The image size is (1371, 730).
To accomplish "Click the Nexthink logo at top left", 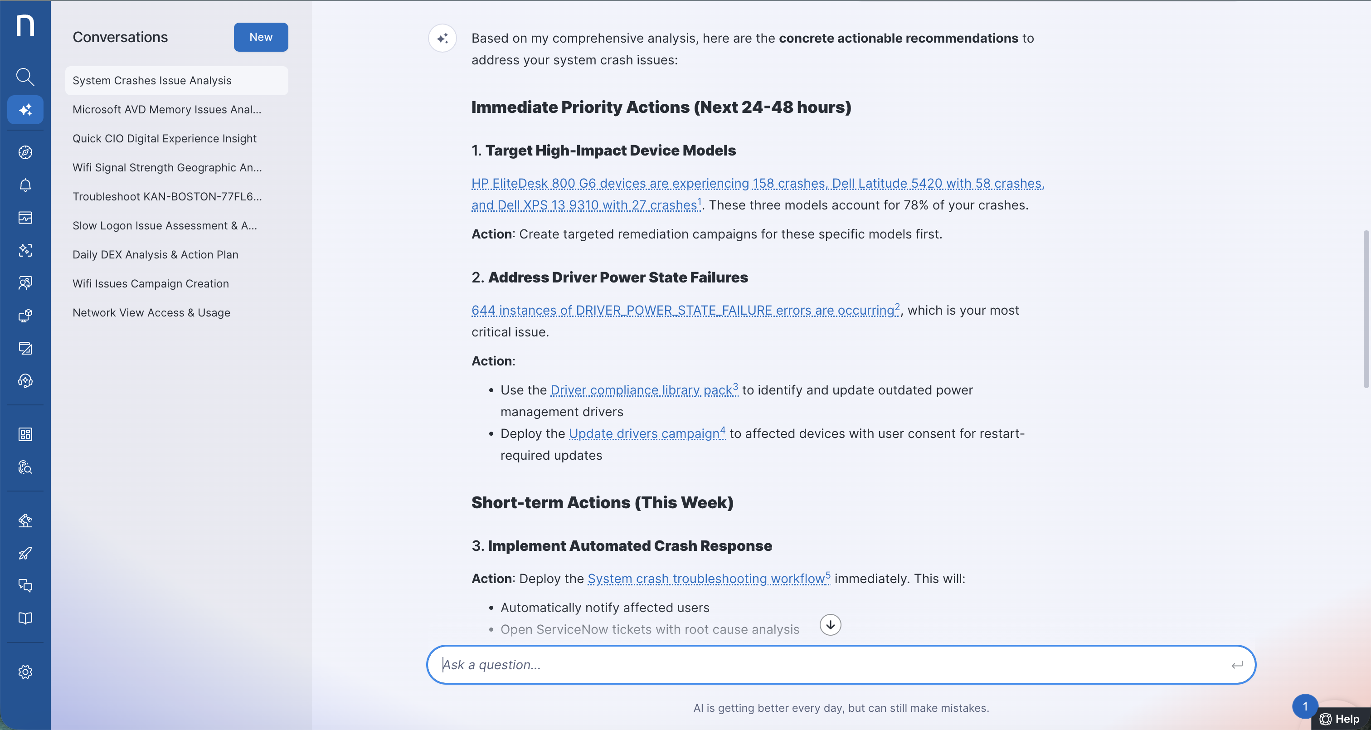I will coord(25,25).
